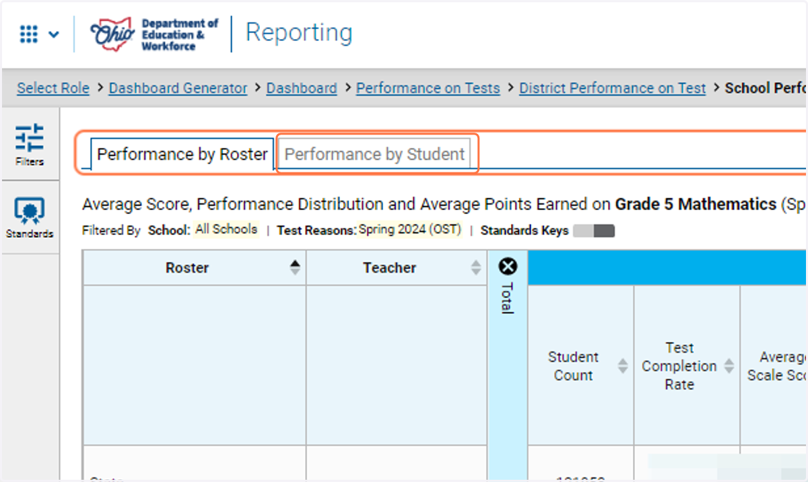Select the Performance by Roster tab
The width and height of the screenshot is (808, 482).
coord(182,154)
